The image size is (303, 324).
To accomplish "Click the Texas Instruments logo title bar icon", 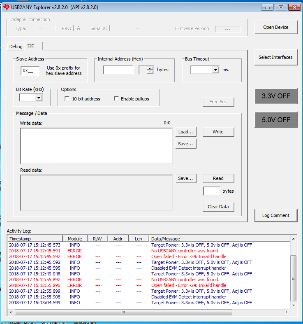I will (x=6, y=7).
